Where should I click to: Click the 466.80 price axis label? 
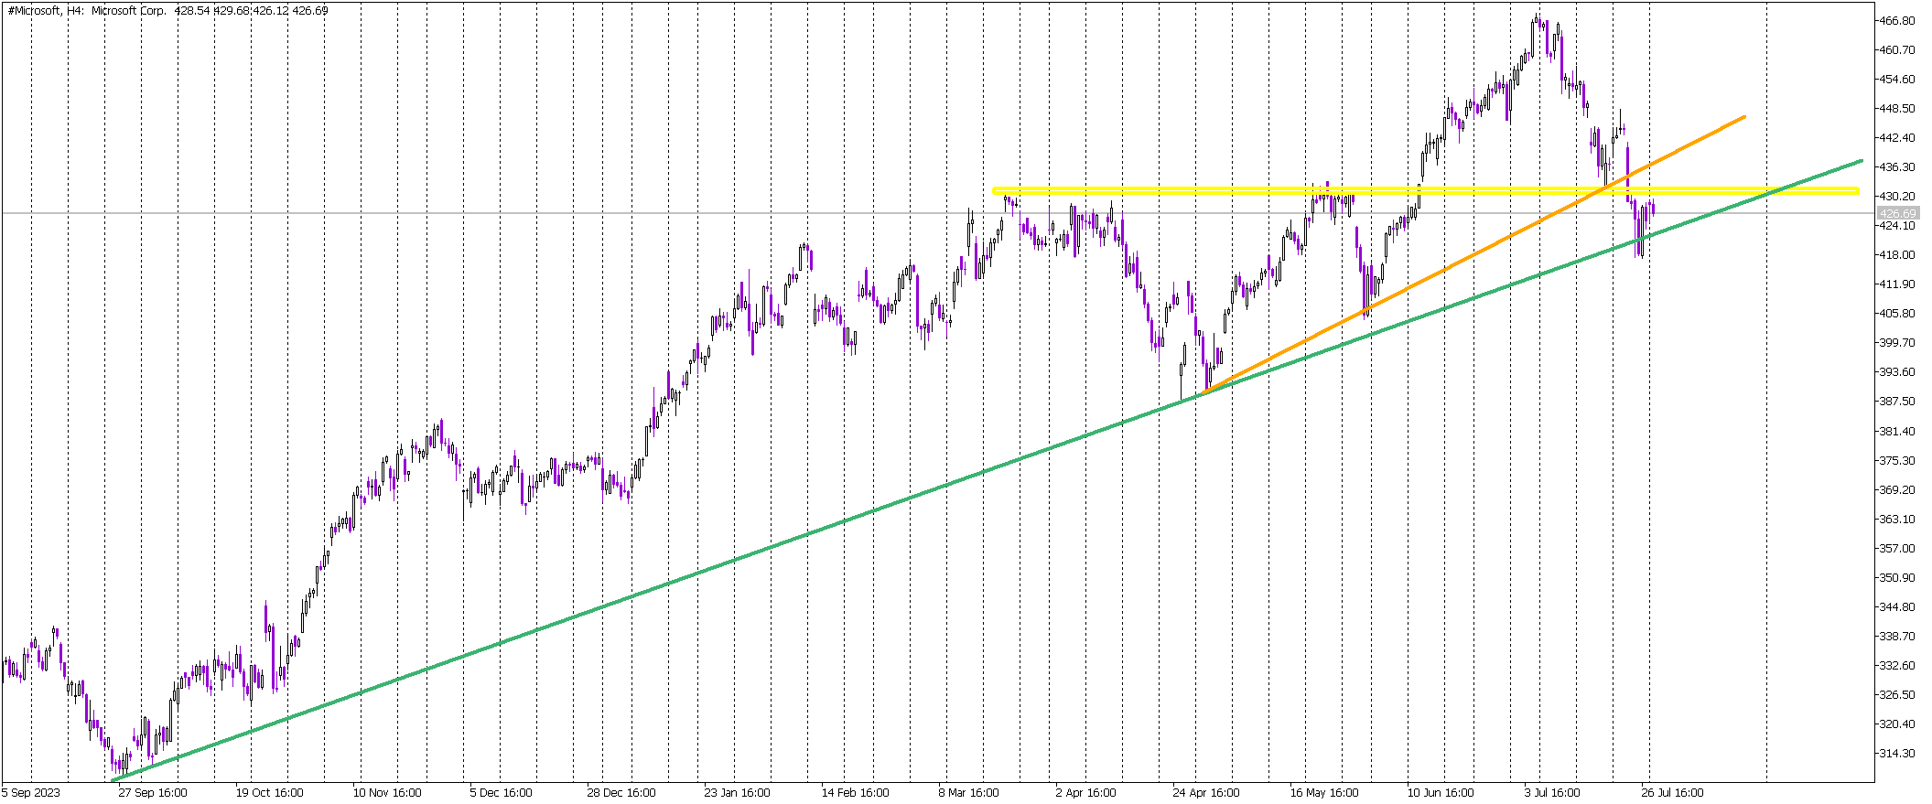click(x=1895, y=20)
